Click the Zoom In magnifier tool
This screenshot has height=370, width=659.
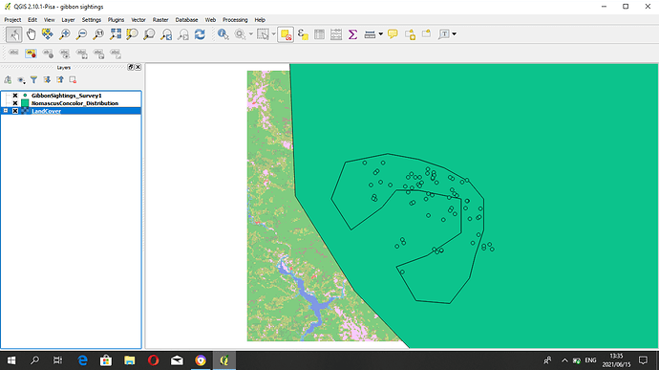click(x=64, y=34)
